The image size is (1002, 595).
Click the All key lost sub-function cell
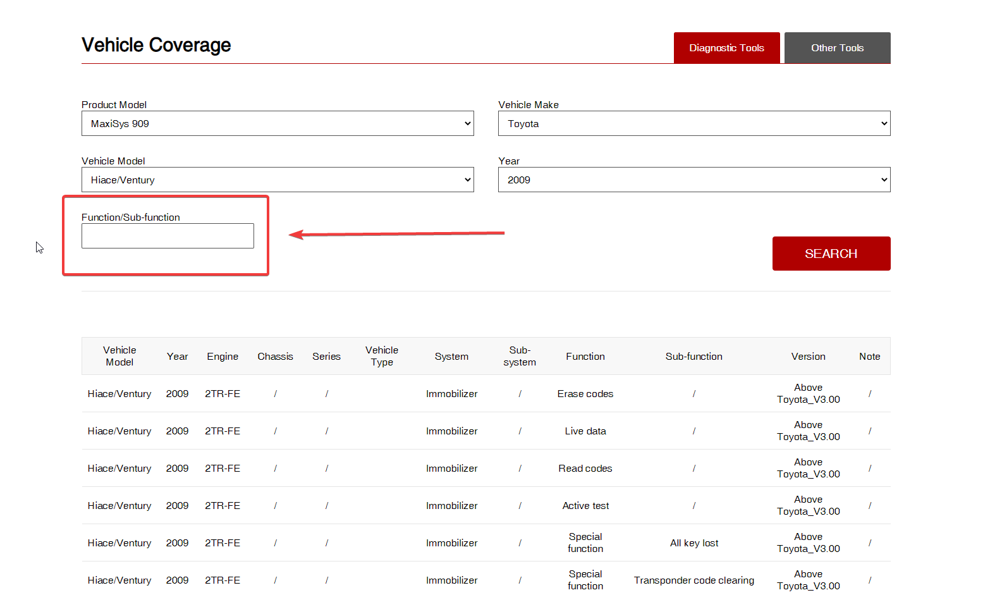(x=693, y=543)
